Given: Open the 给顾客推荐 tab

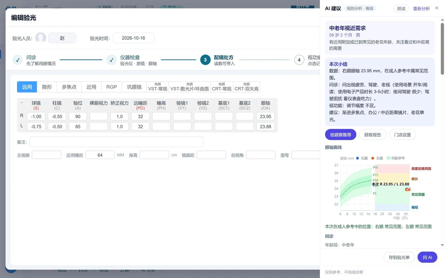Looking at the screenshot, I should (340, 135).
